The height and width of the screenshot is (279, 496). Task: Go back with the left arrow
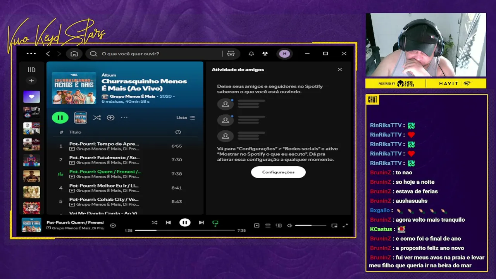click(48, 53)
